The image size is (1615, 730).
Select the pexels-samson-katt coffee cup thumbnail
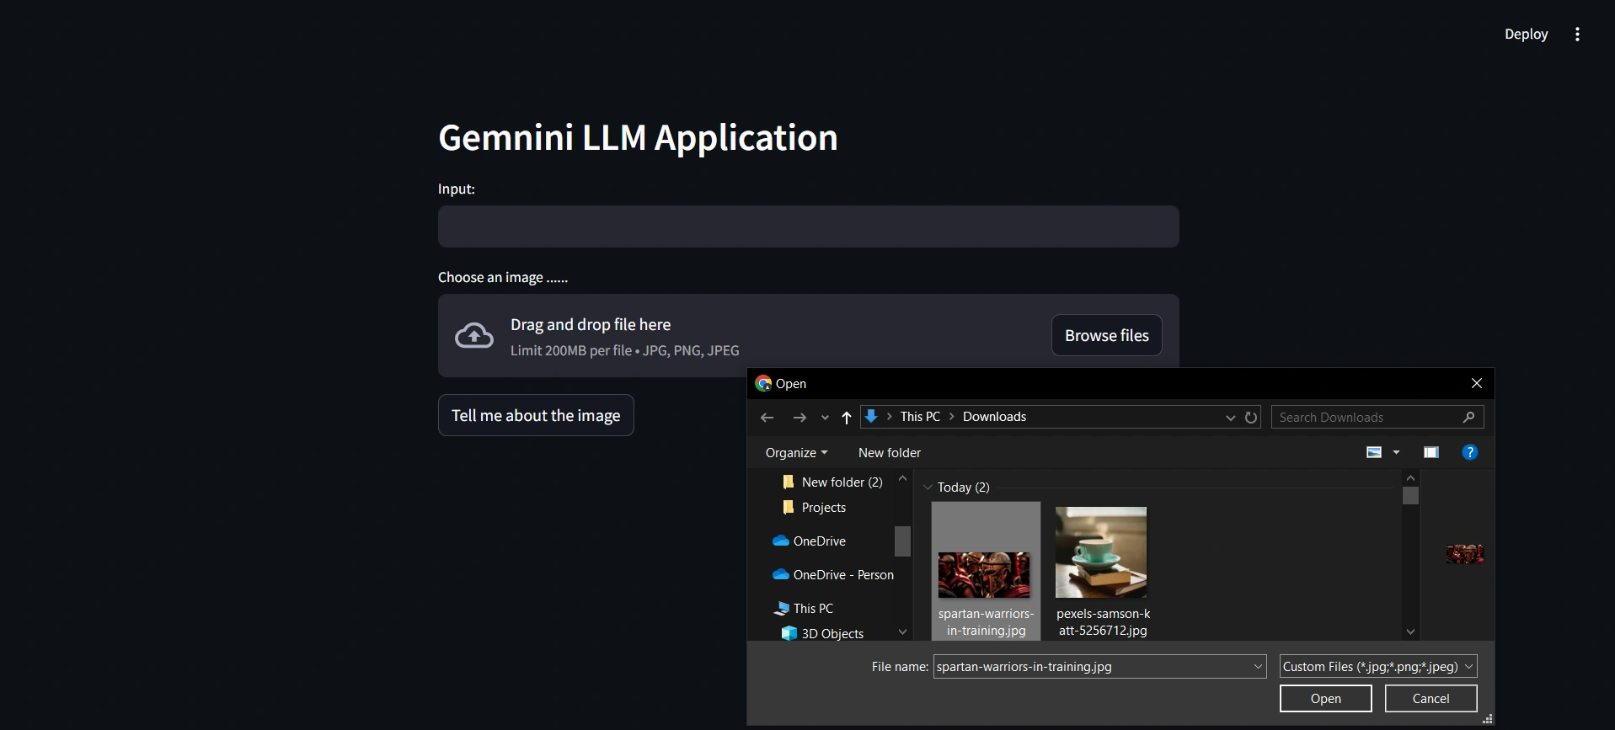1101,552
